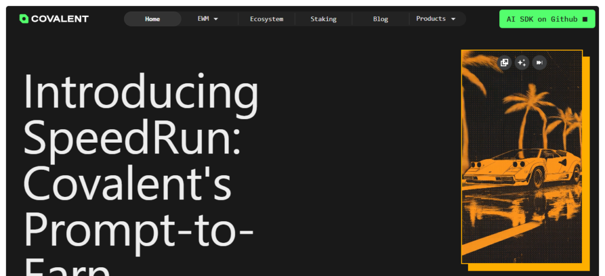Open the Staking nav item
The image size is (605, 276).
pos(323,19)
